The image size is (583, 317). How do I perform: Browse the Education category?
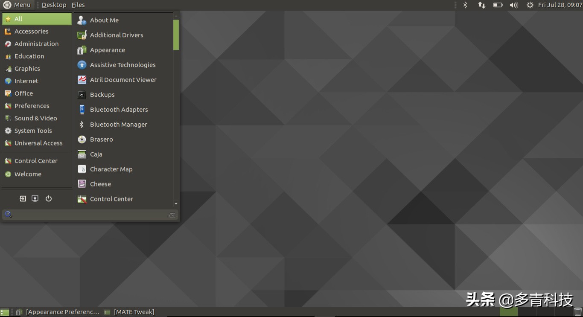[x=37, y=56]
